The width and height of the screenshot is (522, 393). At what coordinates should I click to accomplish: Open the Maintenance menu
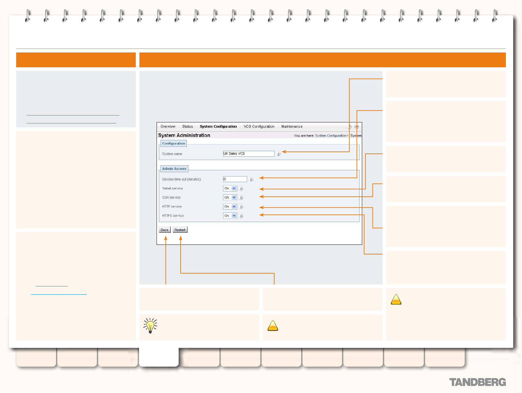292,126
